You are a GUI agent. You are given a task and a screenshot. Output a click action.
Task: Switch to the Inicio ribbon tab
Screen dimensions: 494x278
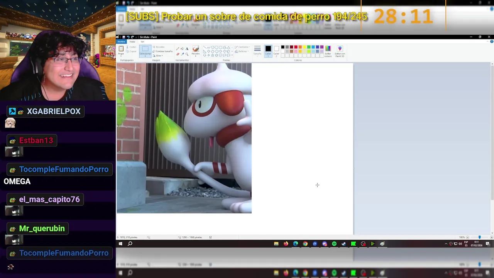click(132, 42)
